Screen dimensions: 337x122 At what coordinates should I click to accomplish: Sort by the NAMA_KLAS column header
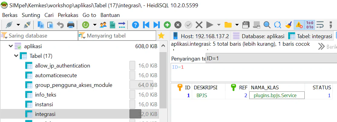pyautogui.click(x=277, y=87)
